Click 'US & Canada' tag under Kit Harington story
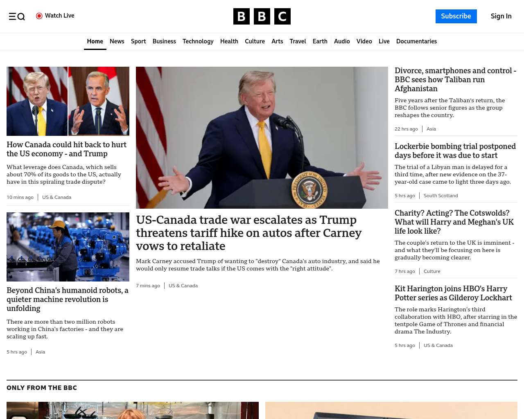Screen dimensions: 524x419 [438, 345]
